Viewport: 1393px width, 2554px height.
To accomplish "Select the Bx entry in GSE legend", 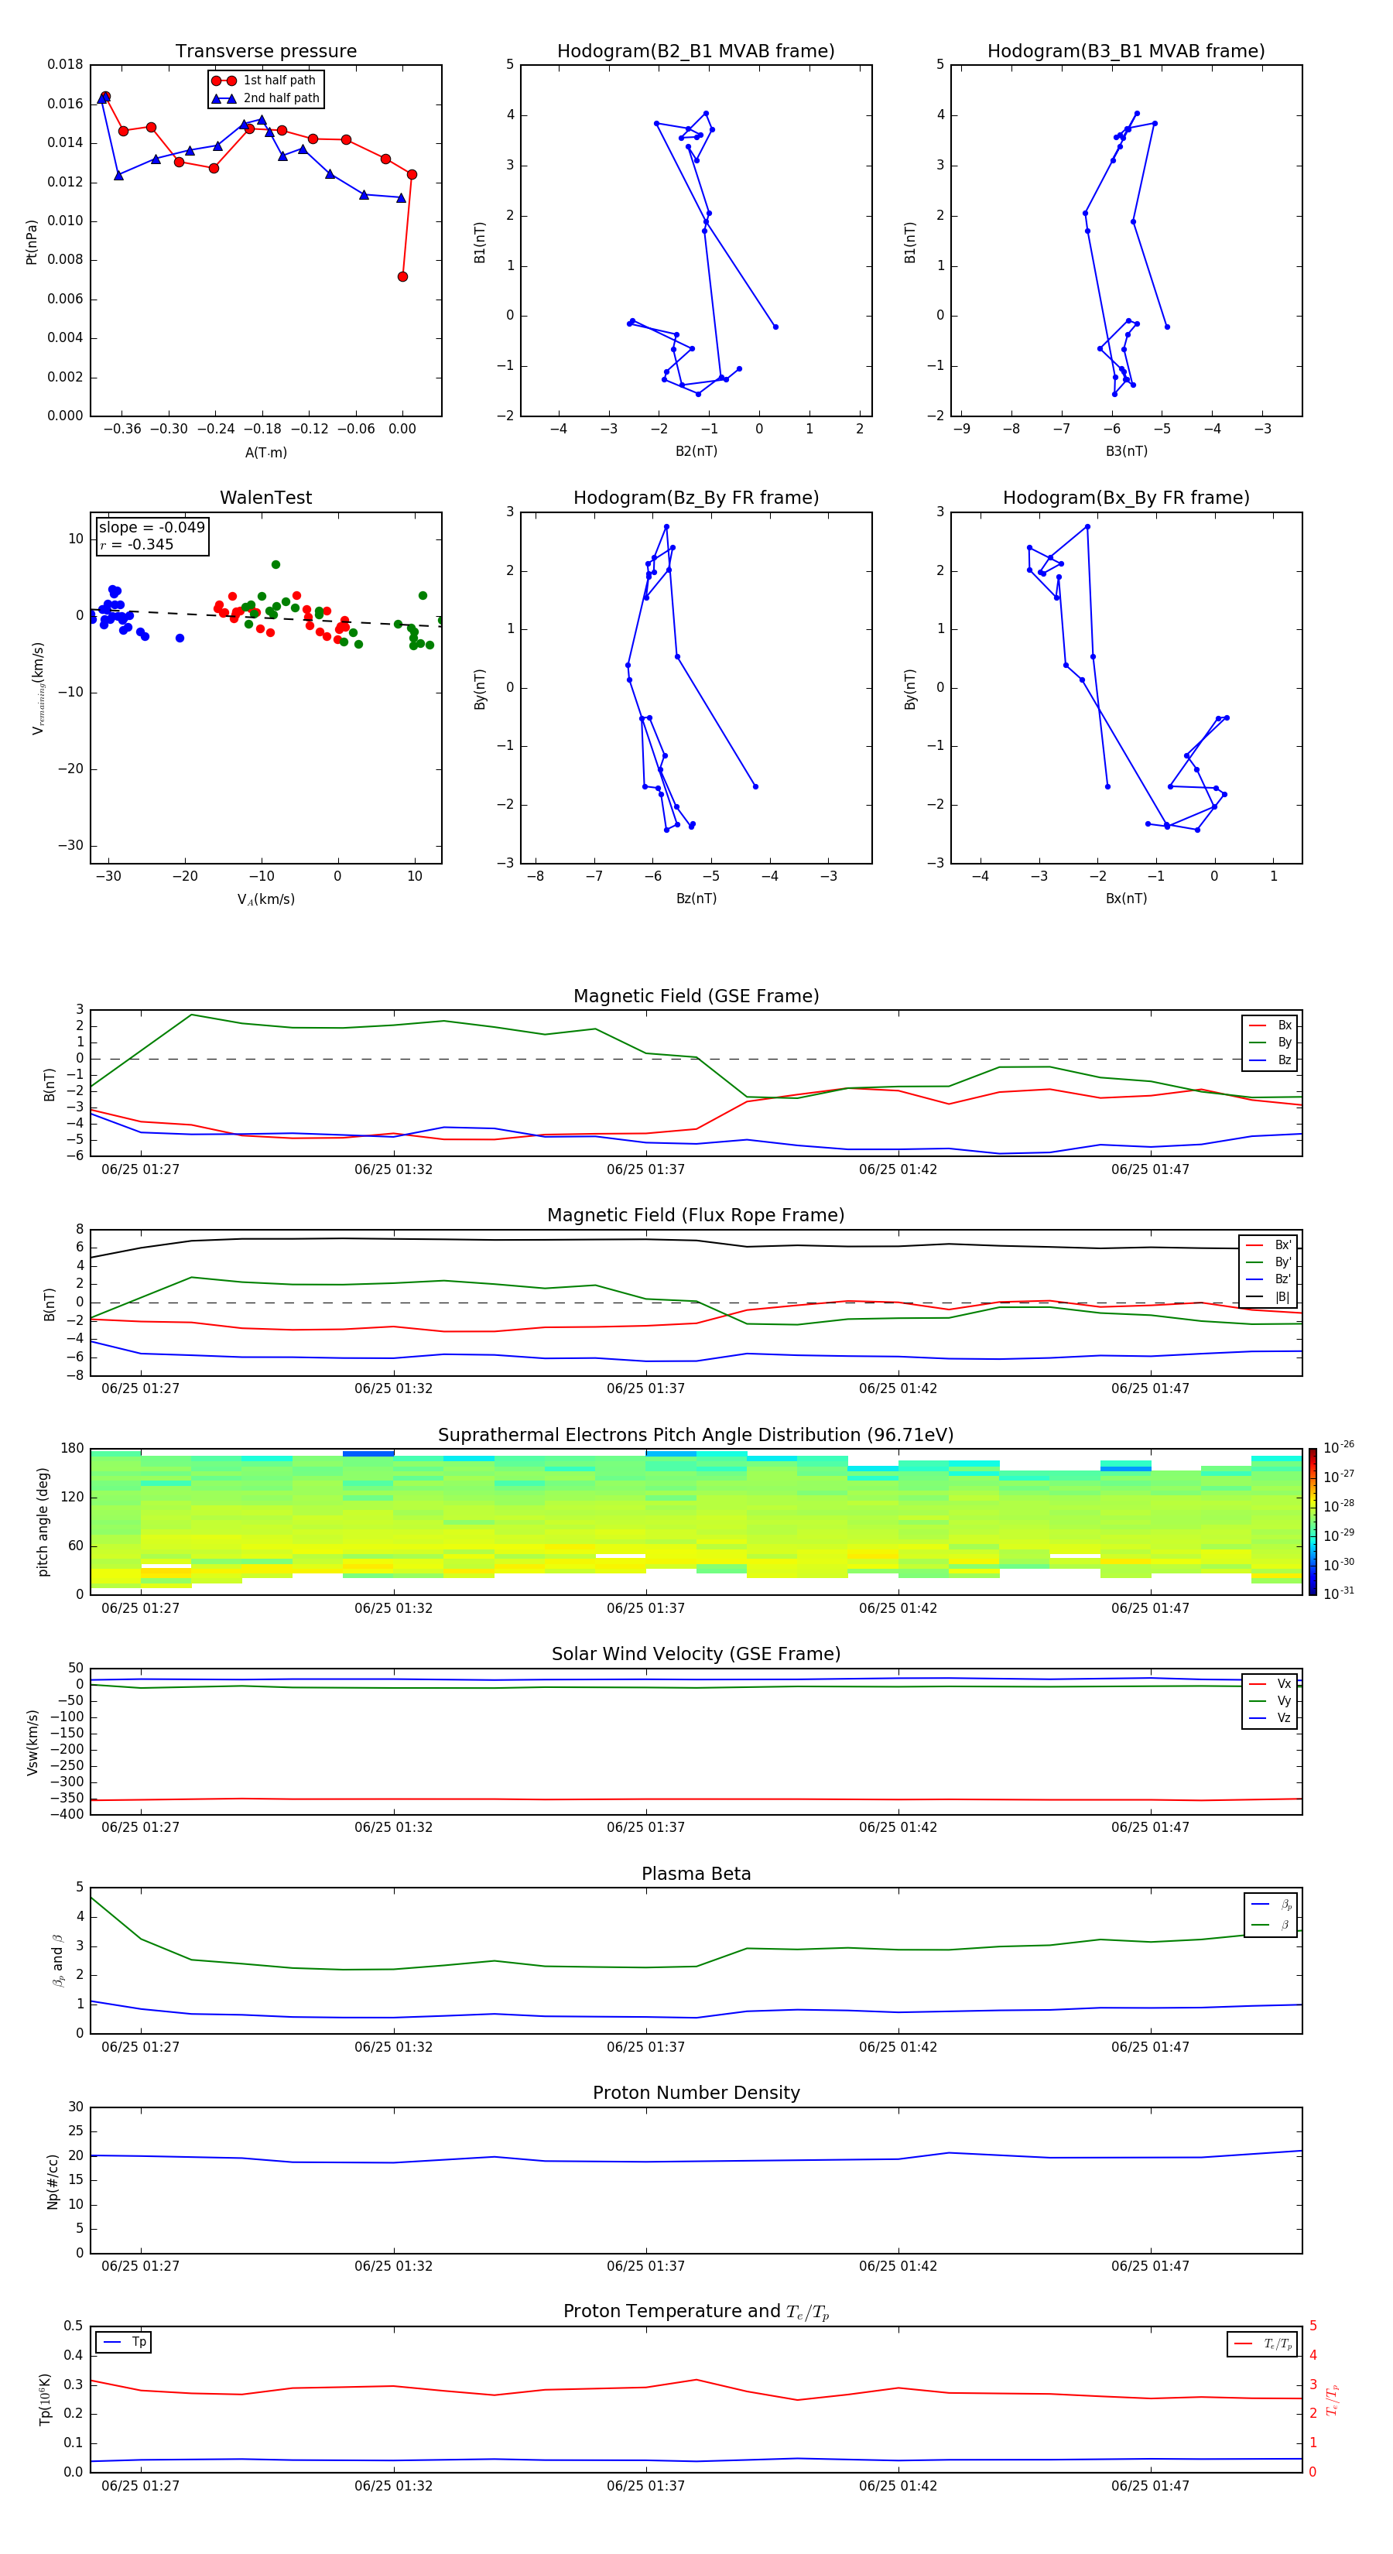I will point(1270,1025).
